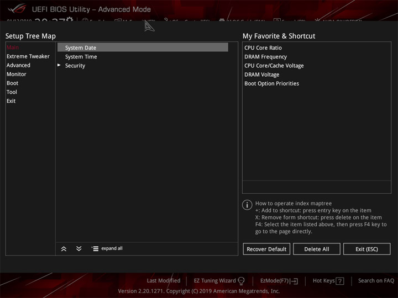Open Search on FAQ

[x=376, y=280]
